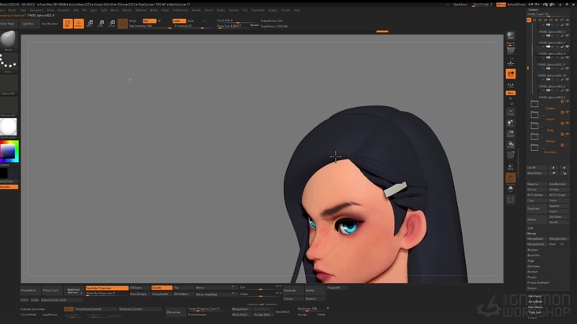Viewport: 577px width, 324px height.
Task: Toggle eye visibility of PM3D_Sphere3D2_11 subtool
Action: click(x=568, y=57)
